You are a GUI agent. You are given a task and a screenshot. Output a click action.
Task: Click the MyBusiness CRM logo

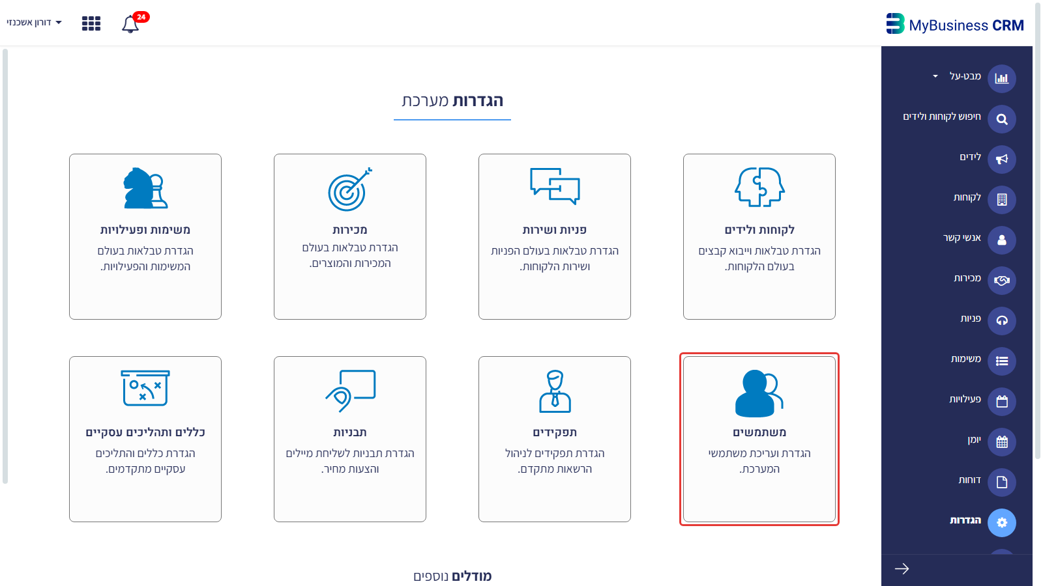pos(955,25)
